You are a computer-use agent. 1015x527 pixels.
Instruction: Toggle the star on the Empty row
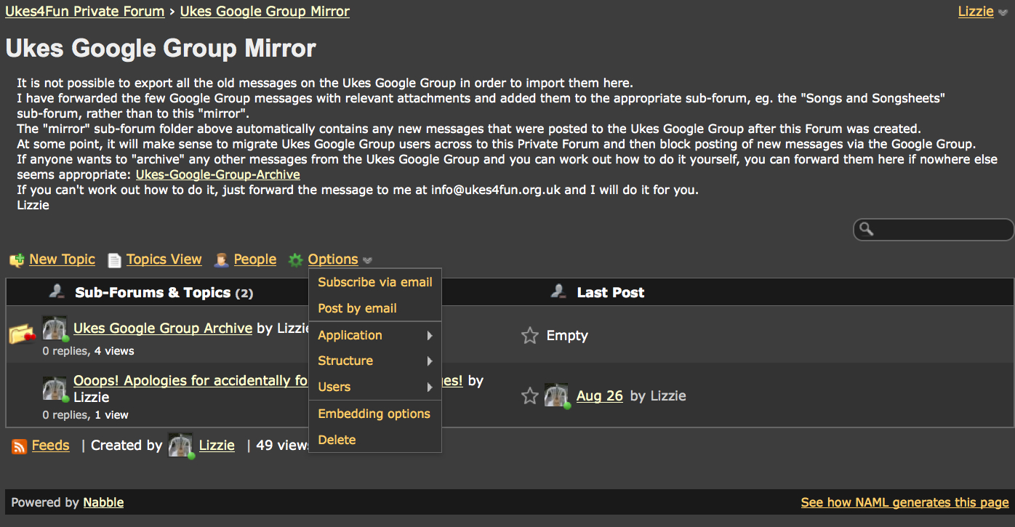530,336
